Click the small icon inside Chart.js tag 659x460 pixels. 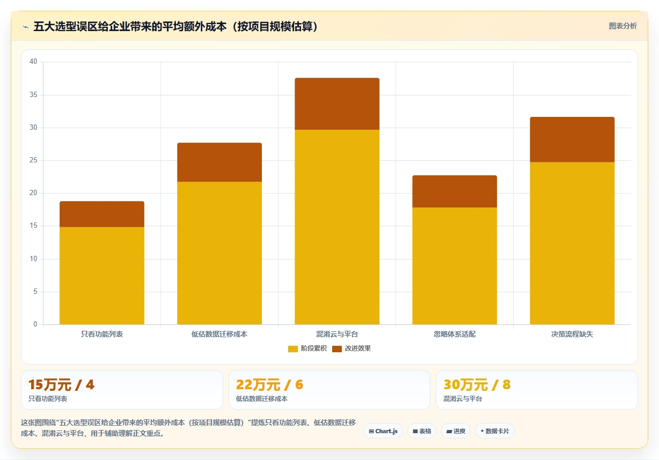tap(371, 431)
